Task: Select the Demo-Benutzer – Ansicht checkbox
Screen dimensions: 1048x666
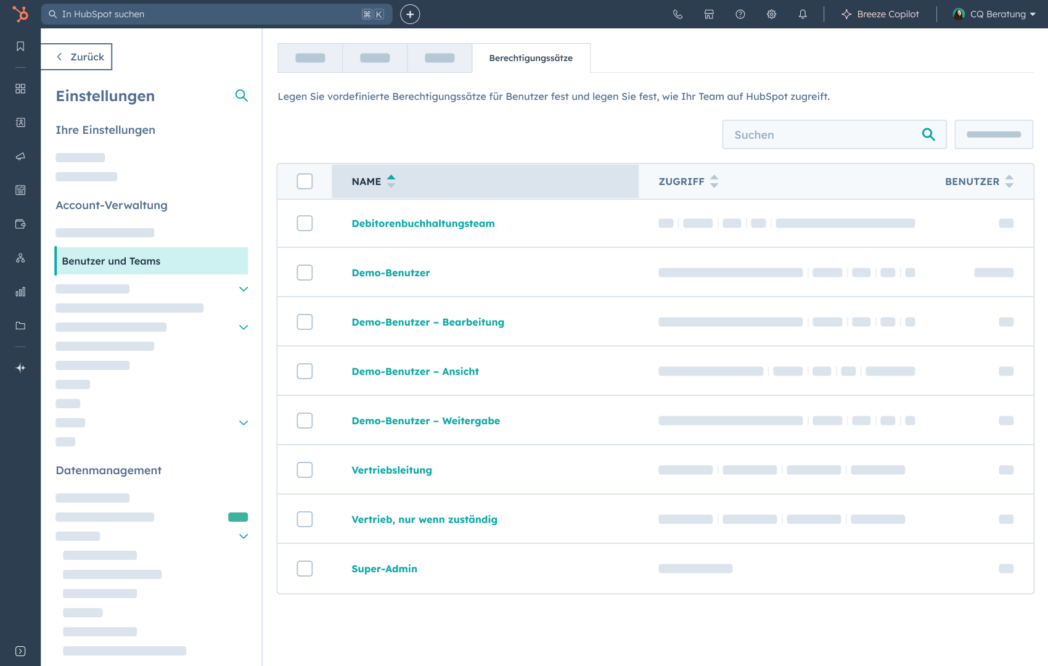Action: tap(305, 371)
